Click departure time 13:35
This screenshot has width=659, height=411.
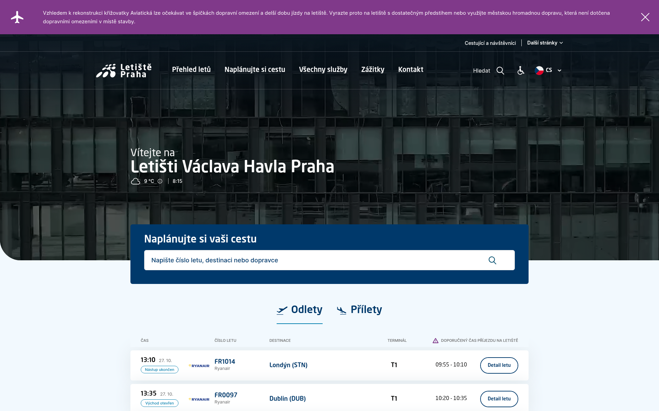[149, 394]
